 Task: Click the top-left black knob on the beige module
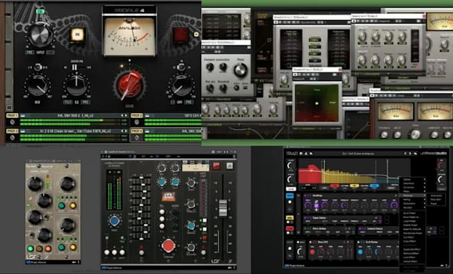click(x=35, y=184)
